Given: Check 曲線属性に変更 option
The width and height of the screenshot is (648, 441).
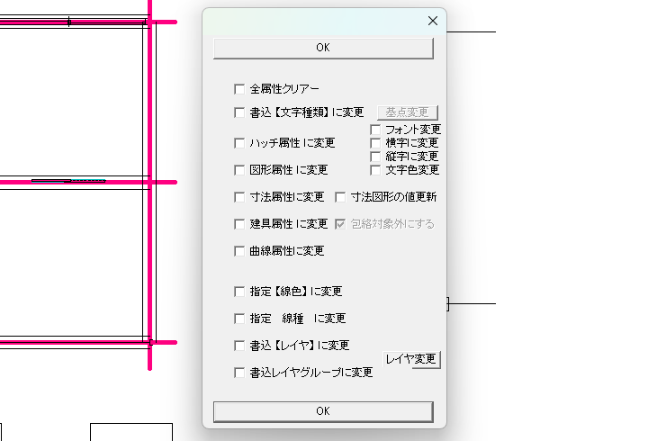Looking at the screenshot, I should [x=239, y=251].
